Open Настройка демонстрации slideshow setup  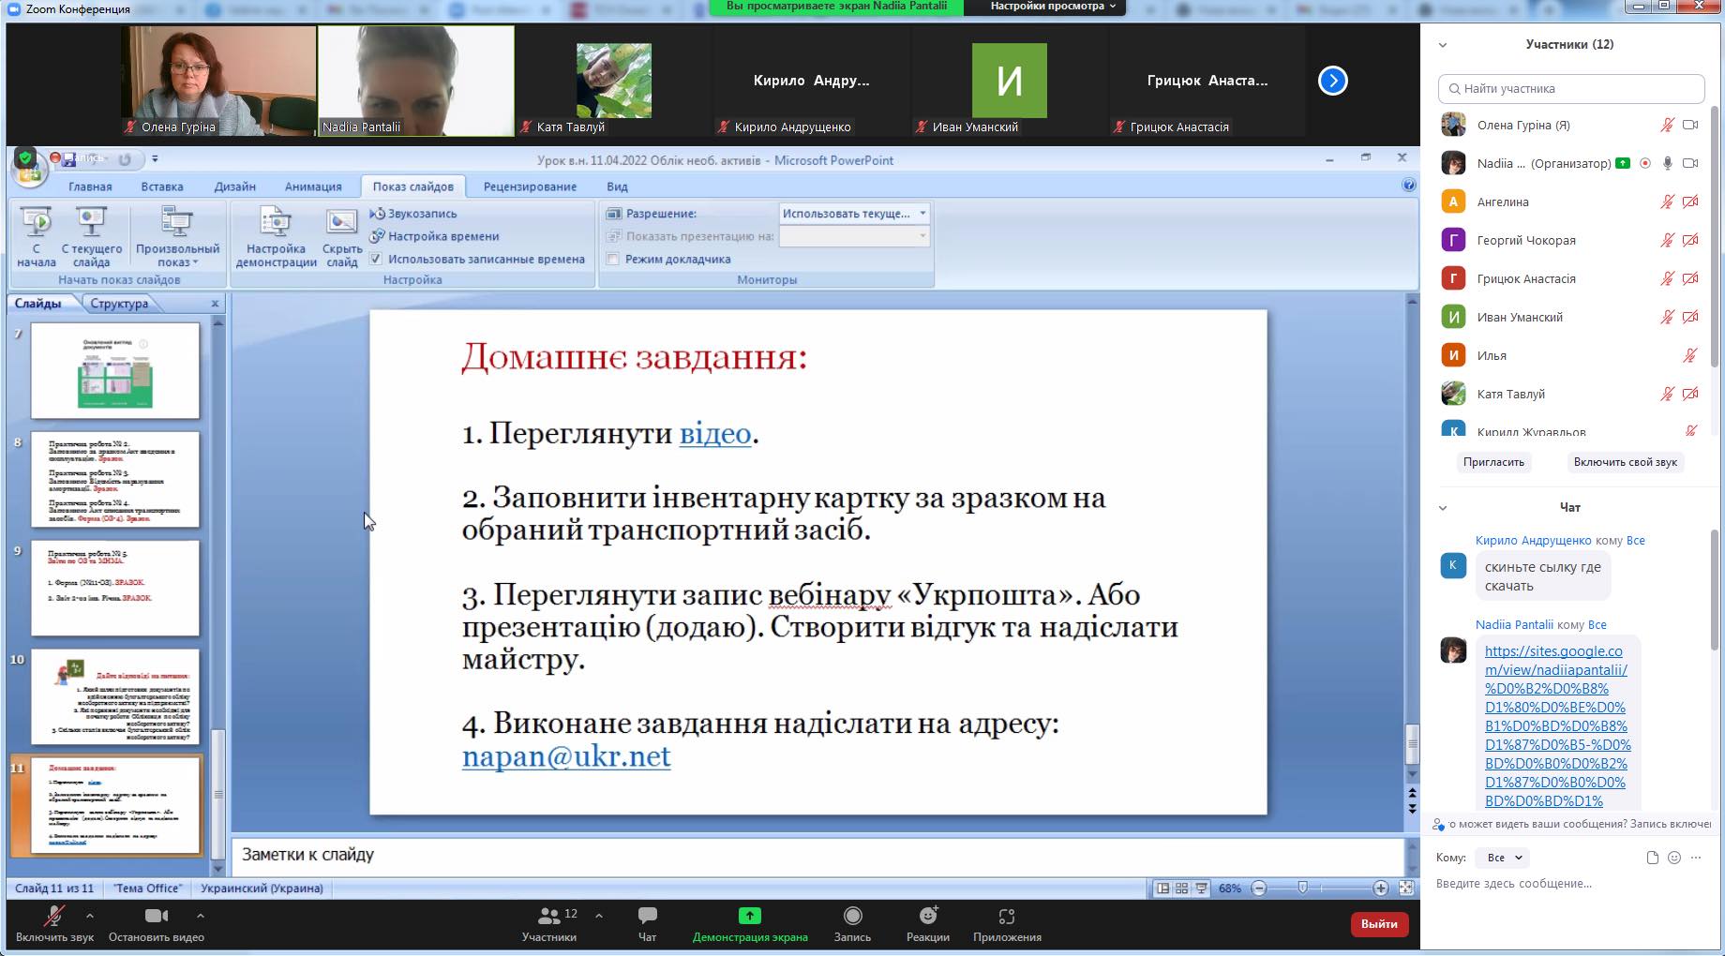tap(276, 237)
